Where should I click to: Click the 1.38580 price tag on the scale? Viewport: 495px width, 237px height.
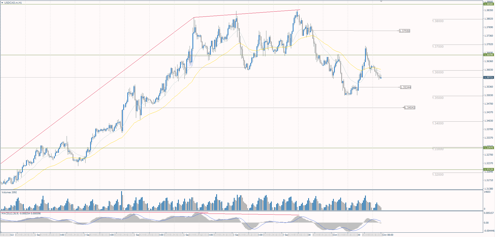pyautogui.click(x=489, y=4)
